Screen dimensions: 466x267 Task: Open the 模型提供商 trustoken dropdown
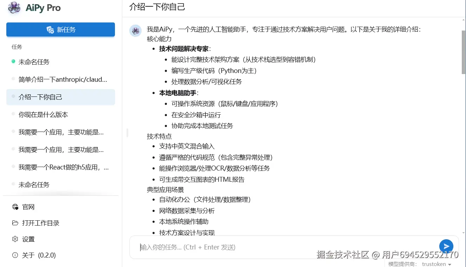[x=436, y=264]
